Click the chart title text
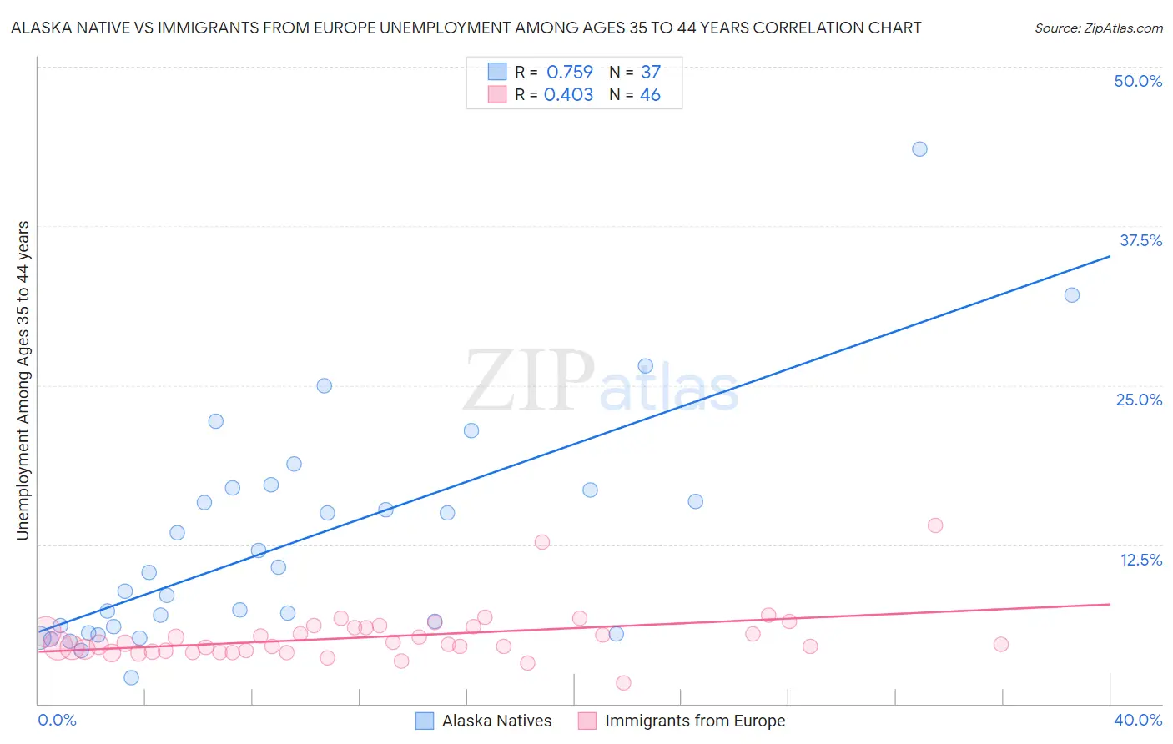Viewport: 1173px width, 744px height. point(466,28)
